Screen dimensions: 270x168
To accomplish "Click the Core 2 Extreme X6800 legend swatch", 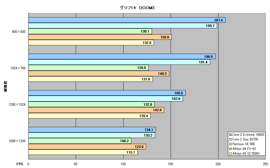I will pos(230,135).
